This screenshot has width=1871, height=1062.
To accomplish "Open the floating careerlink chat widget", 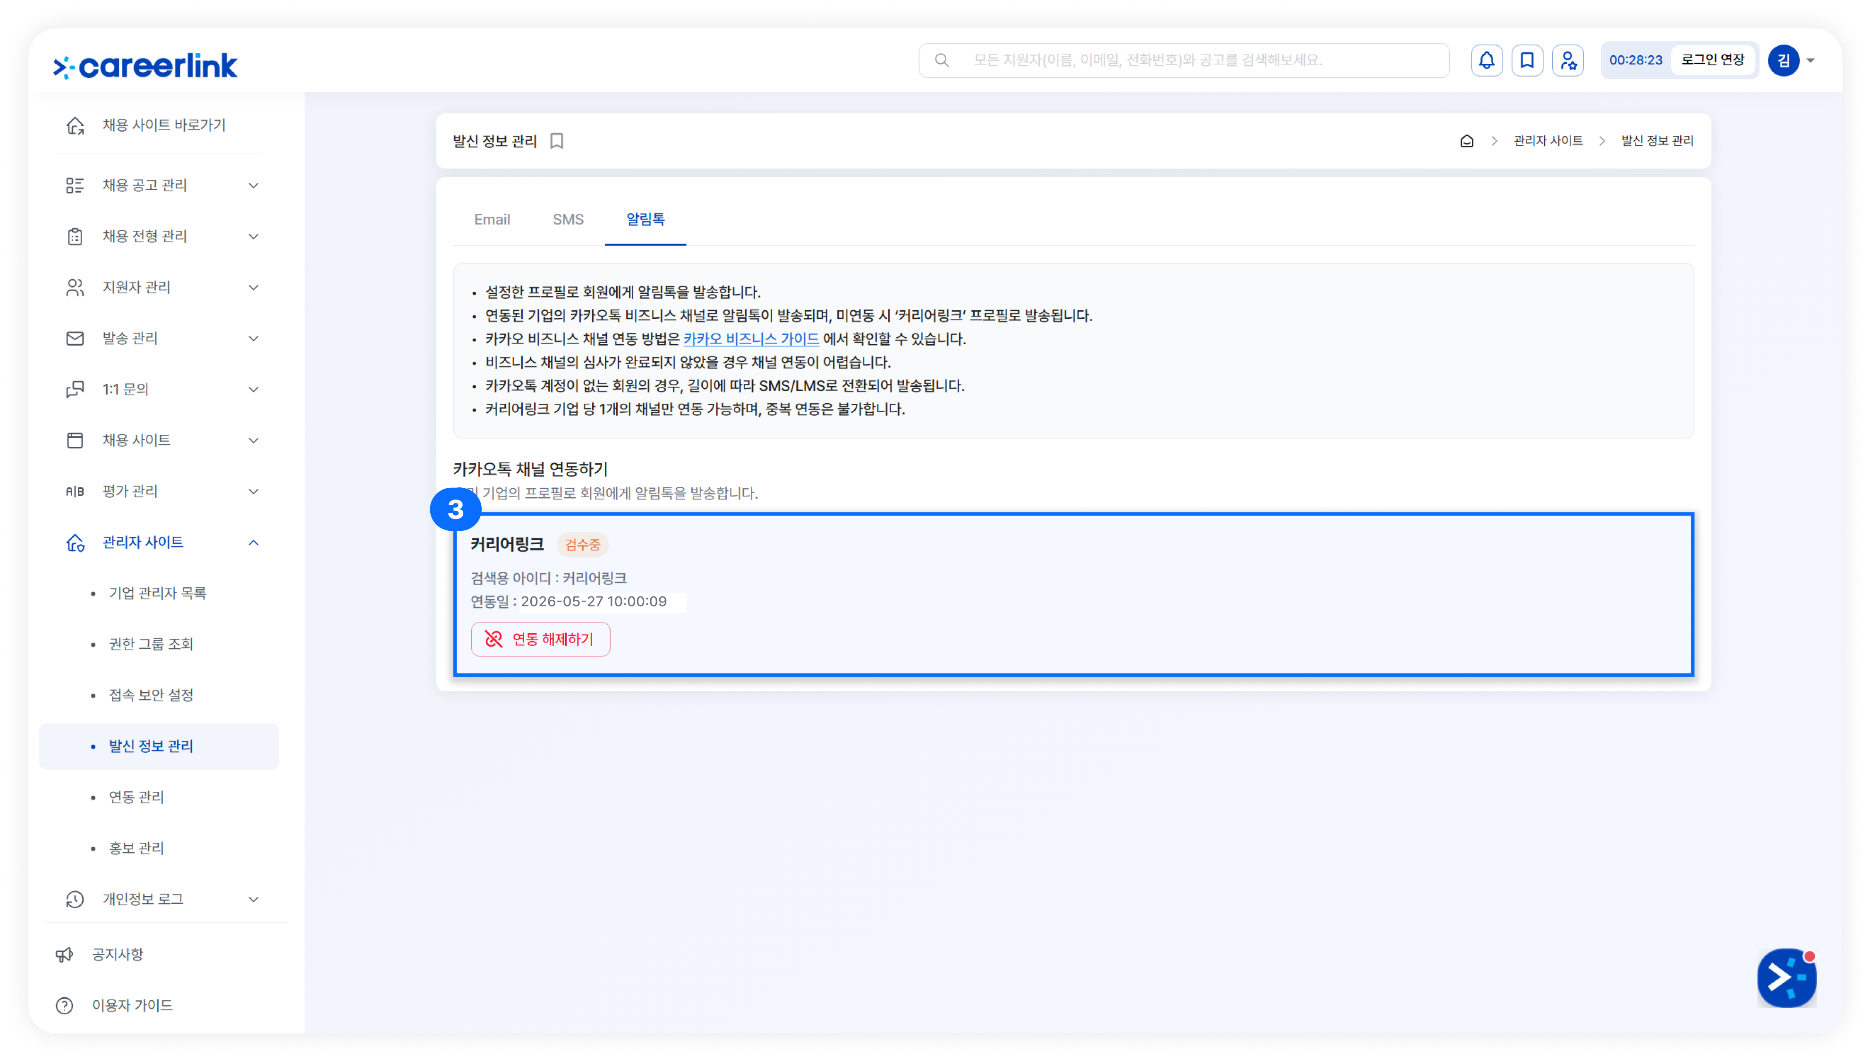I will [1786, 977].
